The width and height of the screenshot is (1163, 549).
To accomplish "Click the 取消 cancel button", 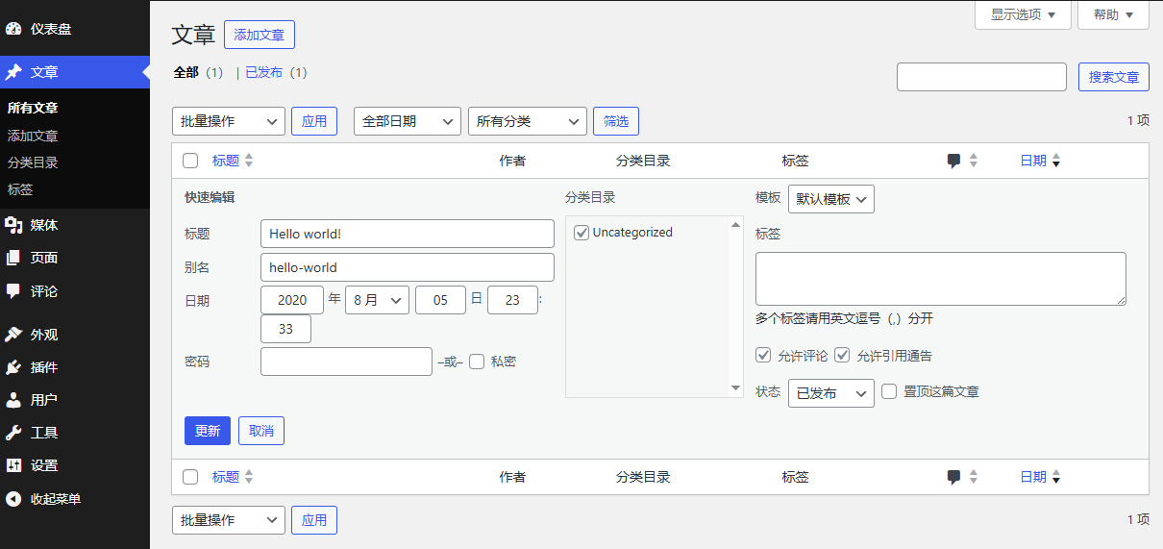I will [x=261, y=431].
